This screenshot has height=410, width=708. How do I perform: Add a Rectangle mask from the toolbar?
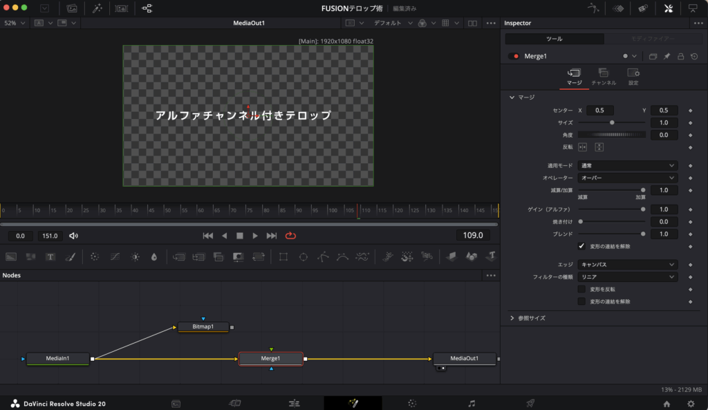pos(283,257)
